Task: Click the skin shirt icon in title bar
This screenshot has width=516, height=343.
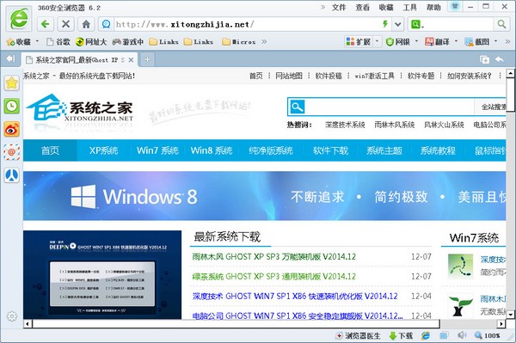Action: pos(455,7)
